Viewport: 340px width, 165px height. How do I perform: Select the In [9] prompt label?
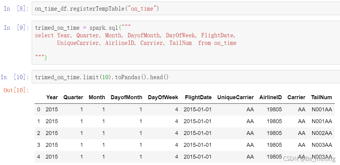point(16,28)
